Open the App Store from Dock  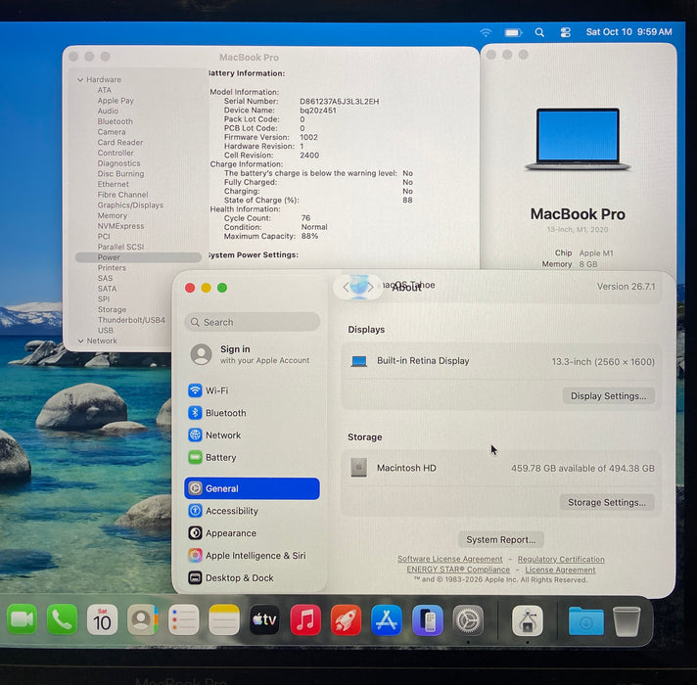click(387, 619)
